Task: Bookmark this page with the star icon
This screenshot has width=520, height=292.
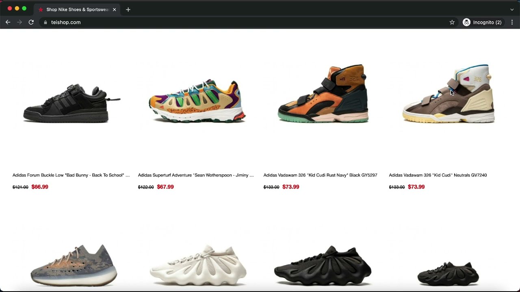Action: click(452, 22)
